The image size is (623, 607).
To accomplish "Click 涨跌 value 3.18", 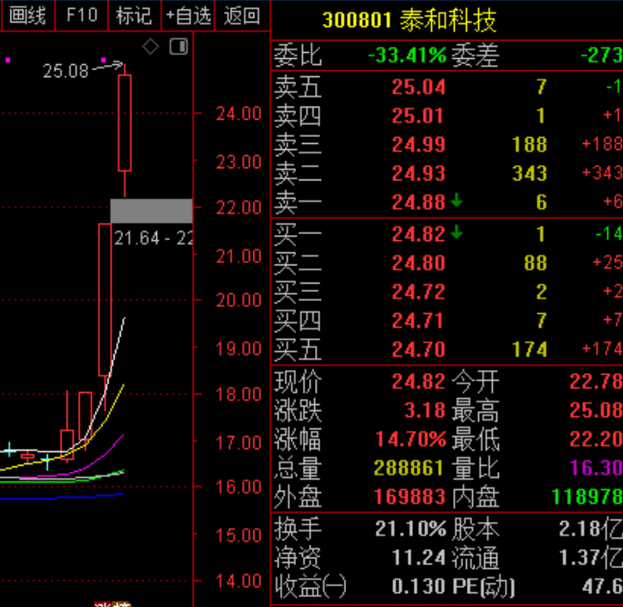I will [x=425, y=410].
